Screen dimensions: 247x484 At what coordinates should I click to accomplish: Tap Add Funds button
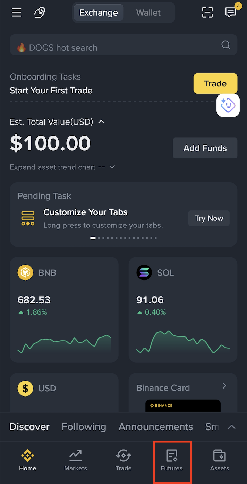(205, 148)
